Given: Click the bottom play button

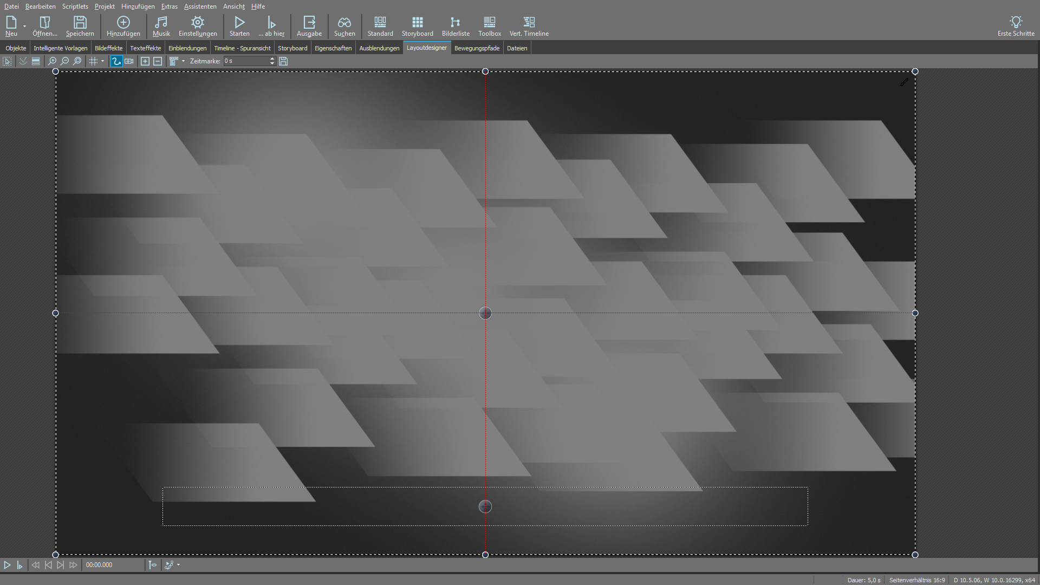Looking at the screenshot, I should [7, 565].
